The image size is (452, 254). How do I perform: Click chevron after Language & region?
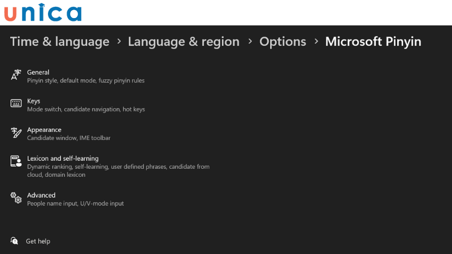coord(250,42)
